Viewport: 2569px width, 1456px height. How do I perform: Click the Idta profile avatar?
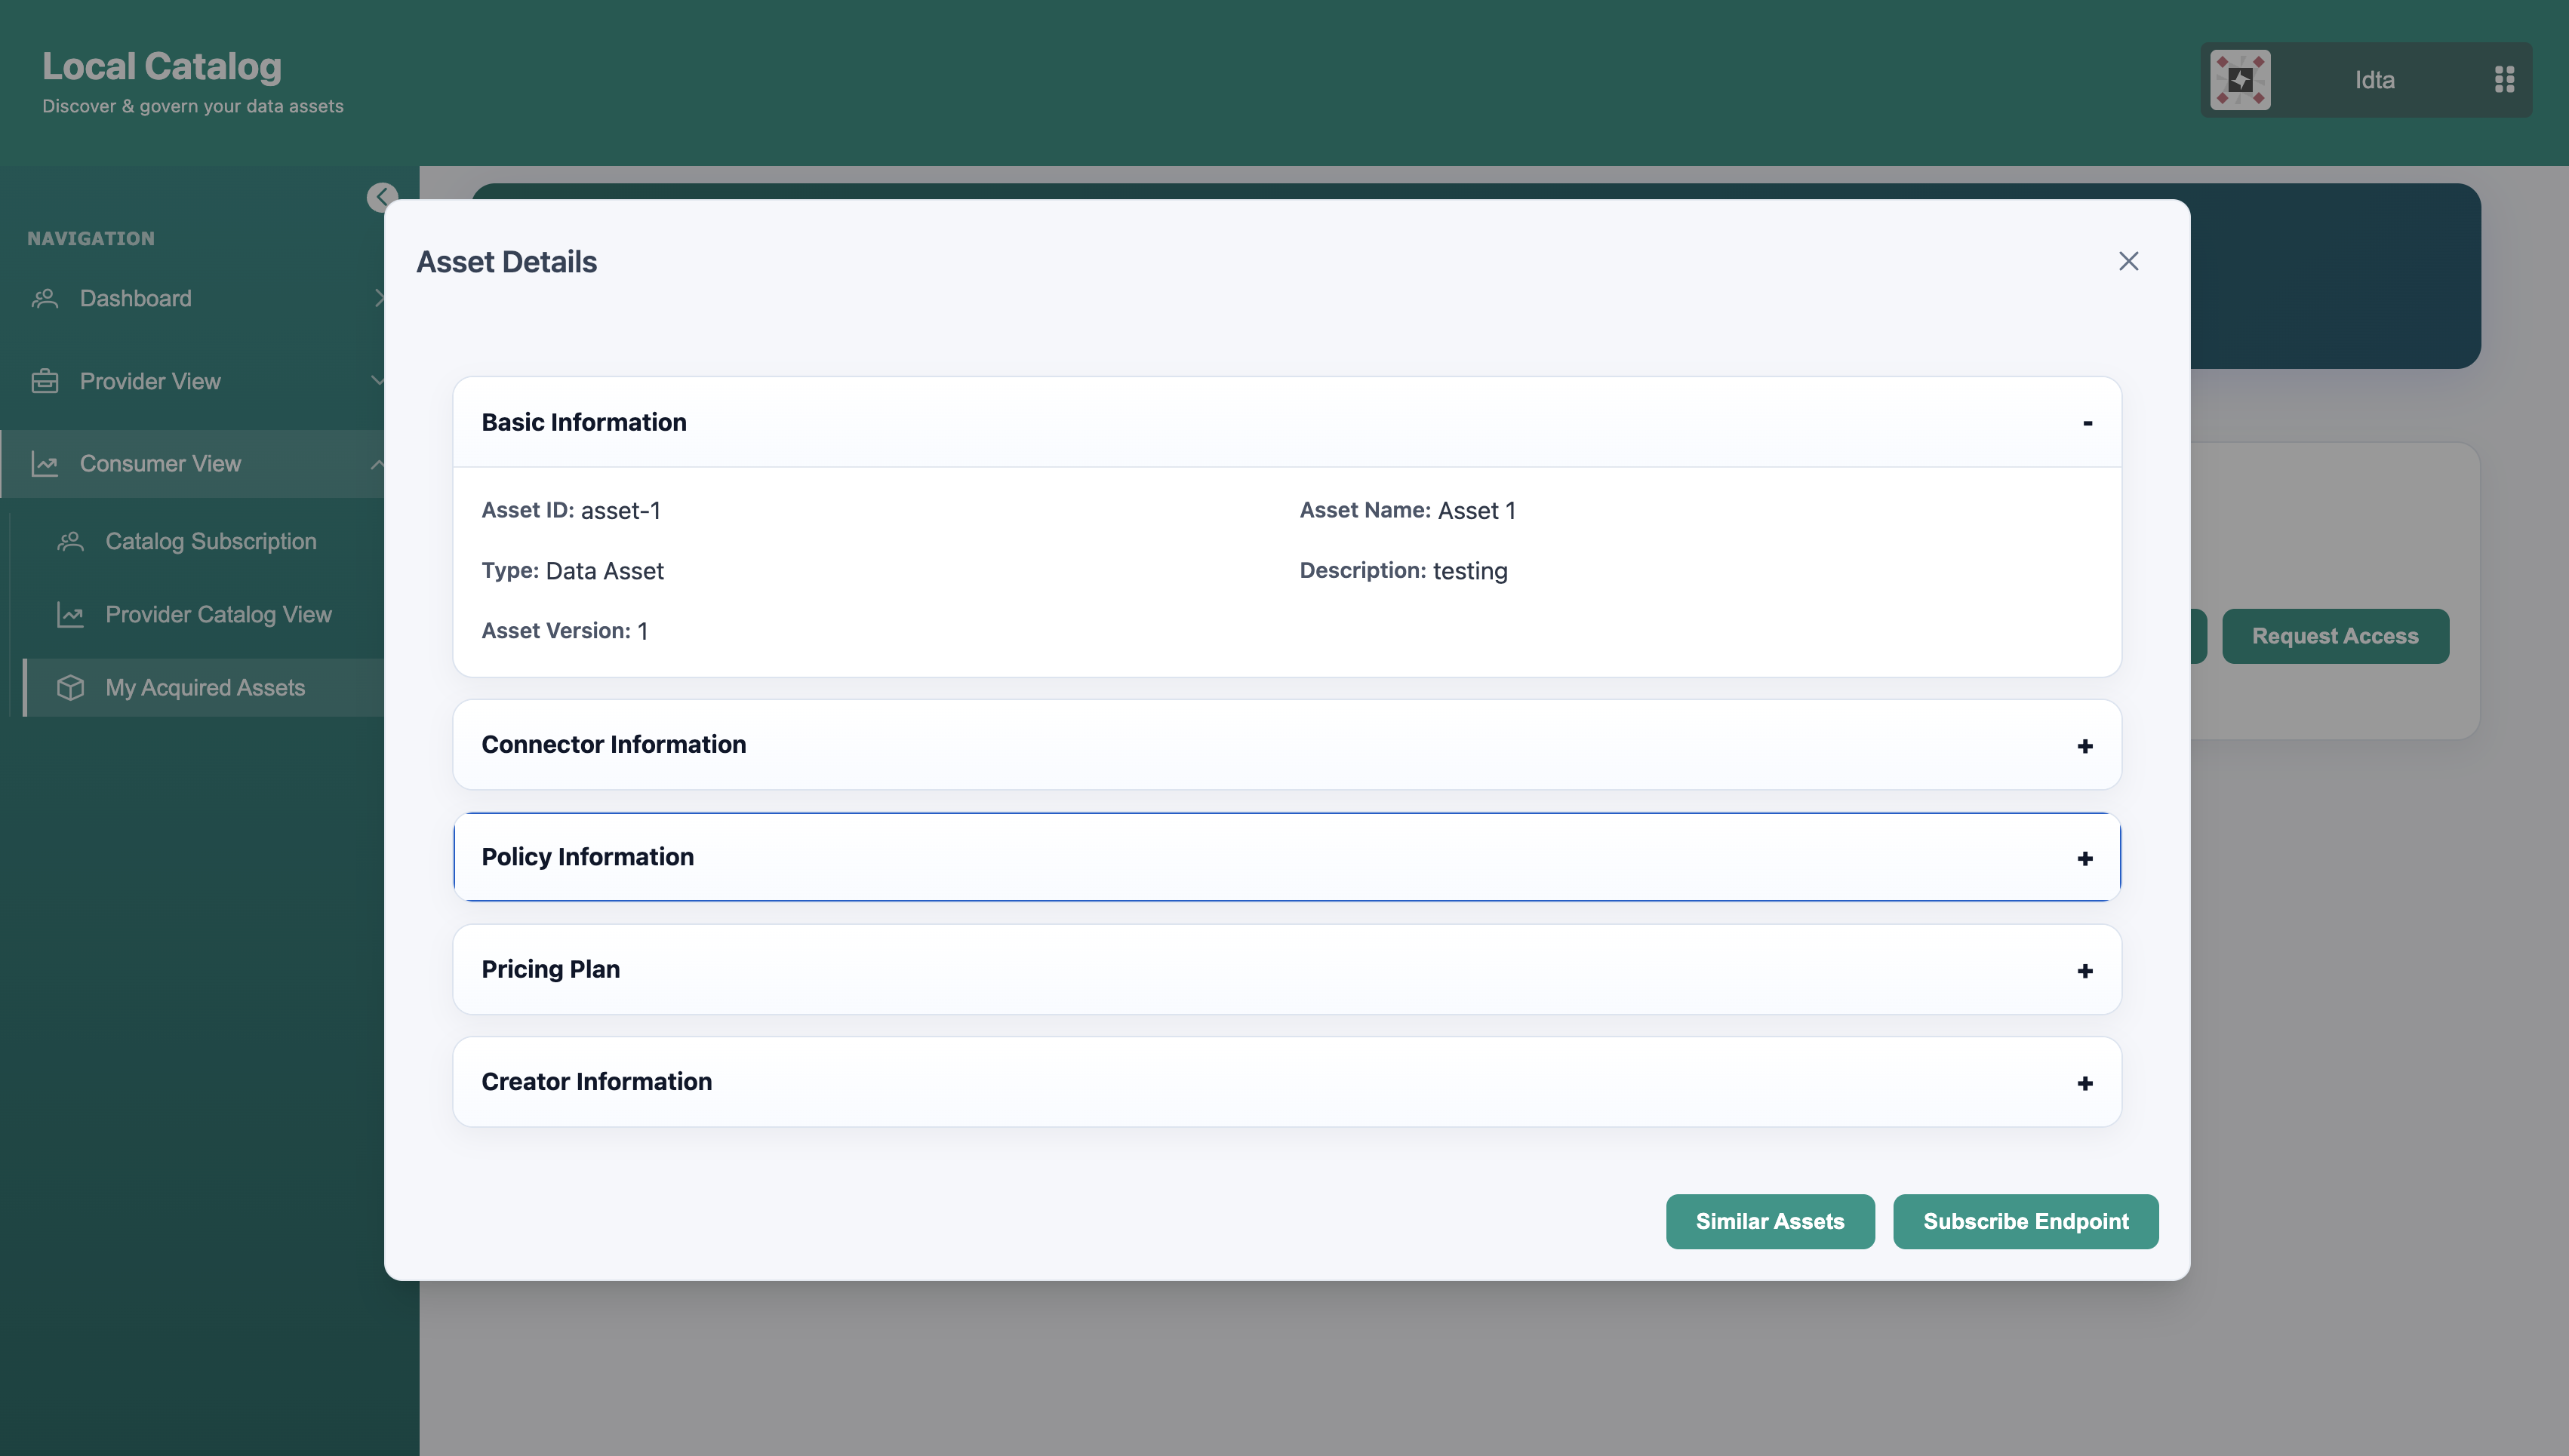pos(2240,80)
